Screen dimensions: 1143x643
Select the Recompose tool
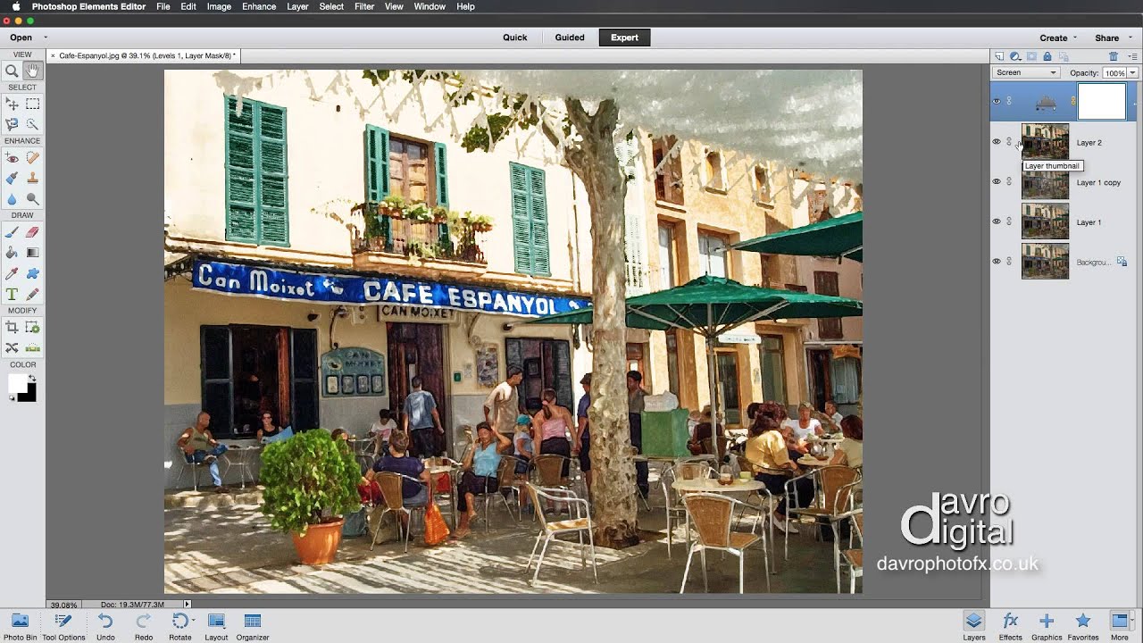click(x=32, y=328)
